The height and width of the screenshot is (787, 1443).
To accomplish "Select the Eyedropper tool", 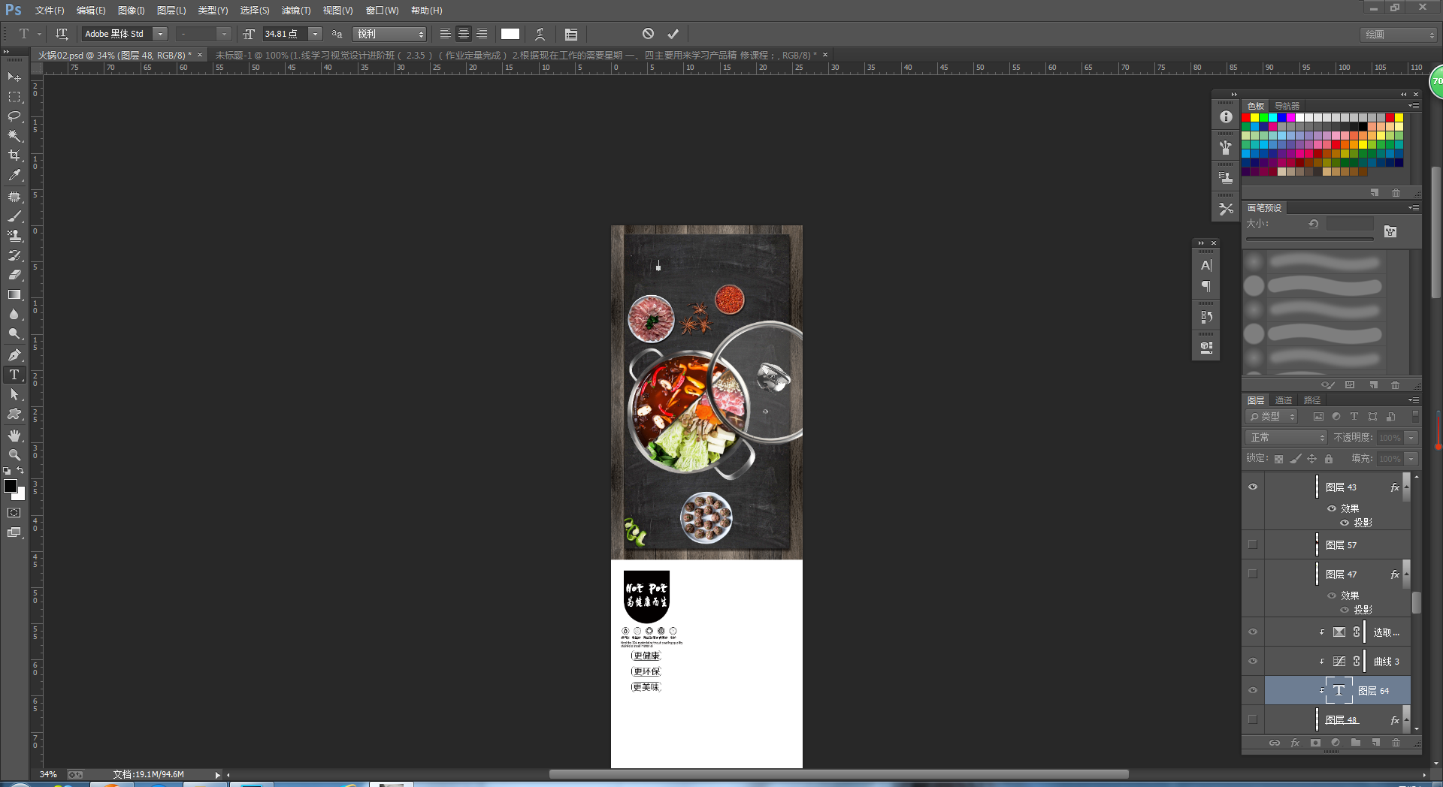I will coord(14,175).
